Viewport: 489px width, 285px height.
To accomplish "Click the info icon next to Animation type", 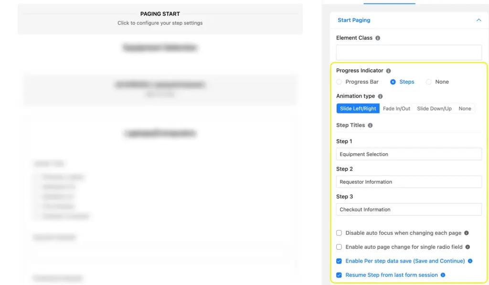I will 380,96.
